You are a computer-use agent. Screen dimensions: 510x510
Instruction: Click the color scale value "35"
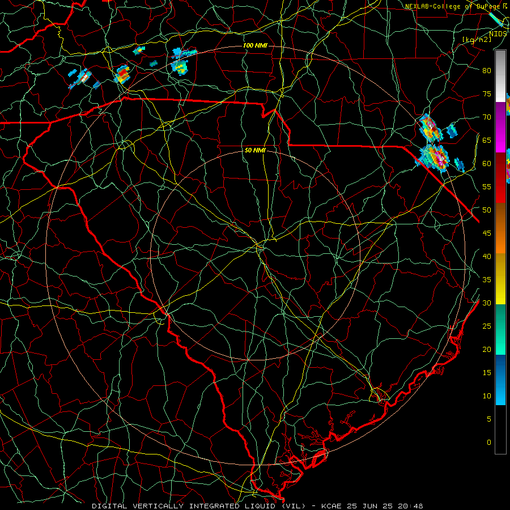pyautogui.click(x=487, y=280)
